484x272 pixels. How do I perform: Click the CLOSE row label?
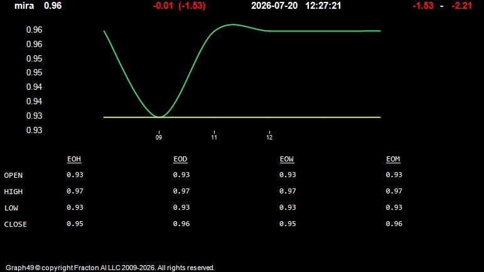point(16,224)
